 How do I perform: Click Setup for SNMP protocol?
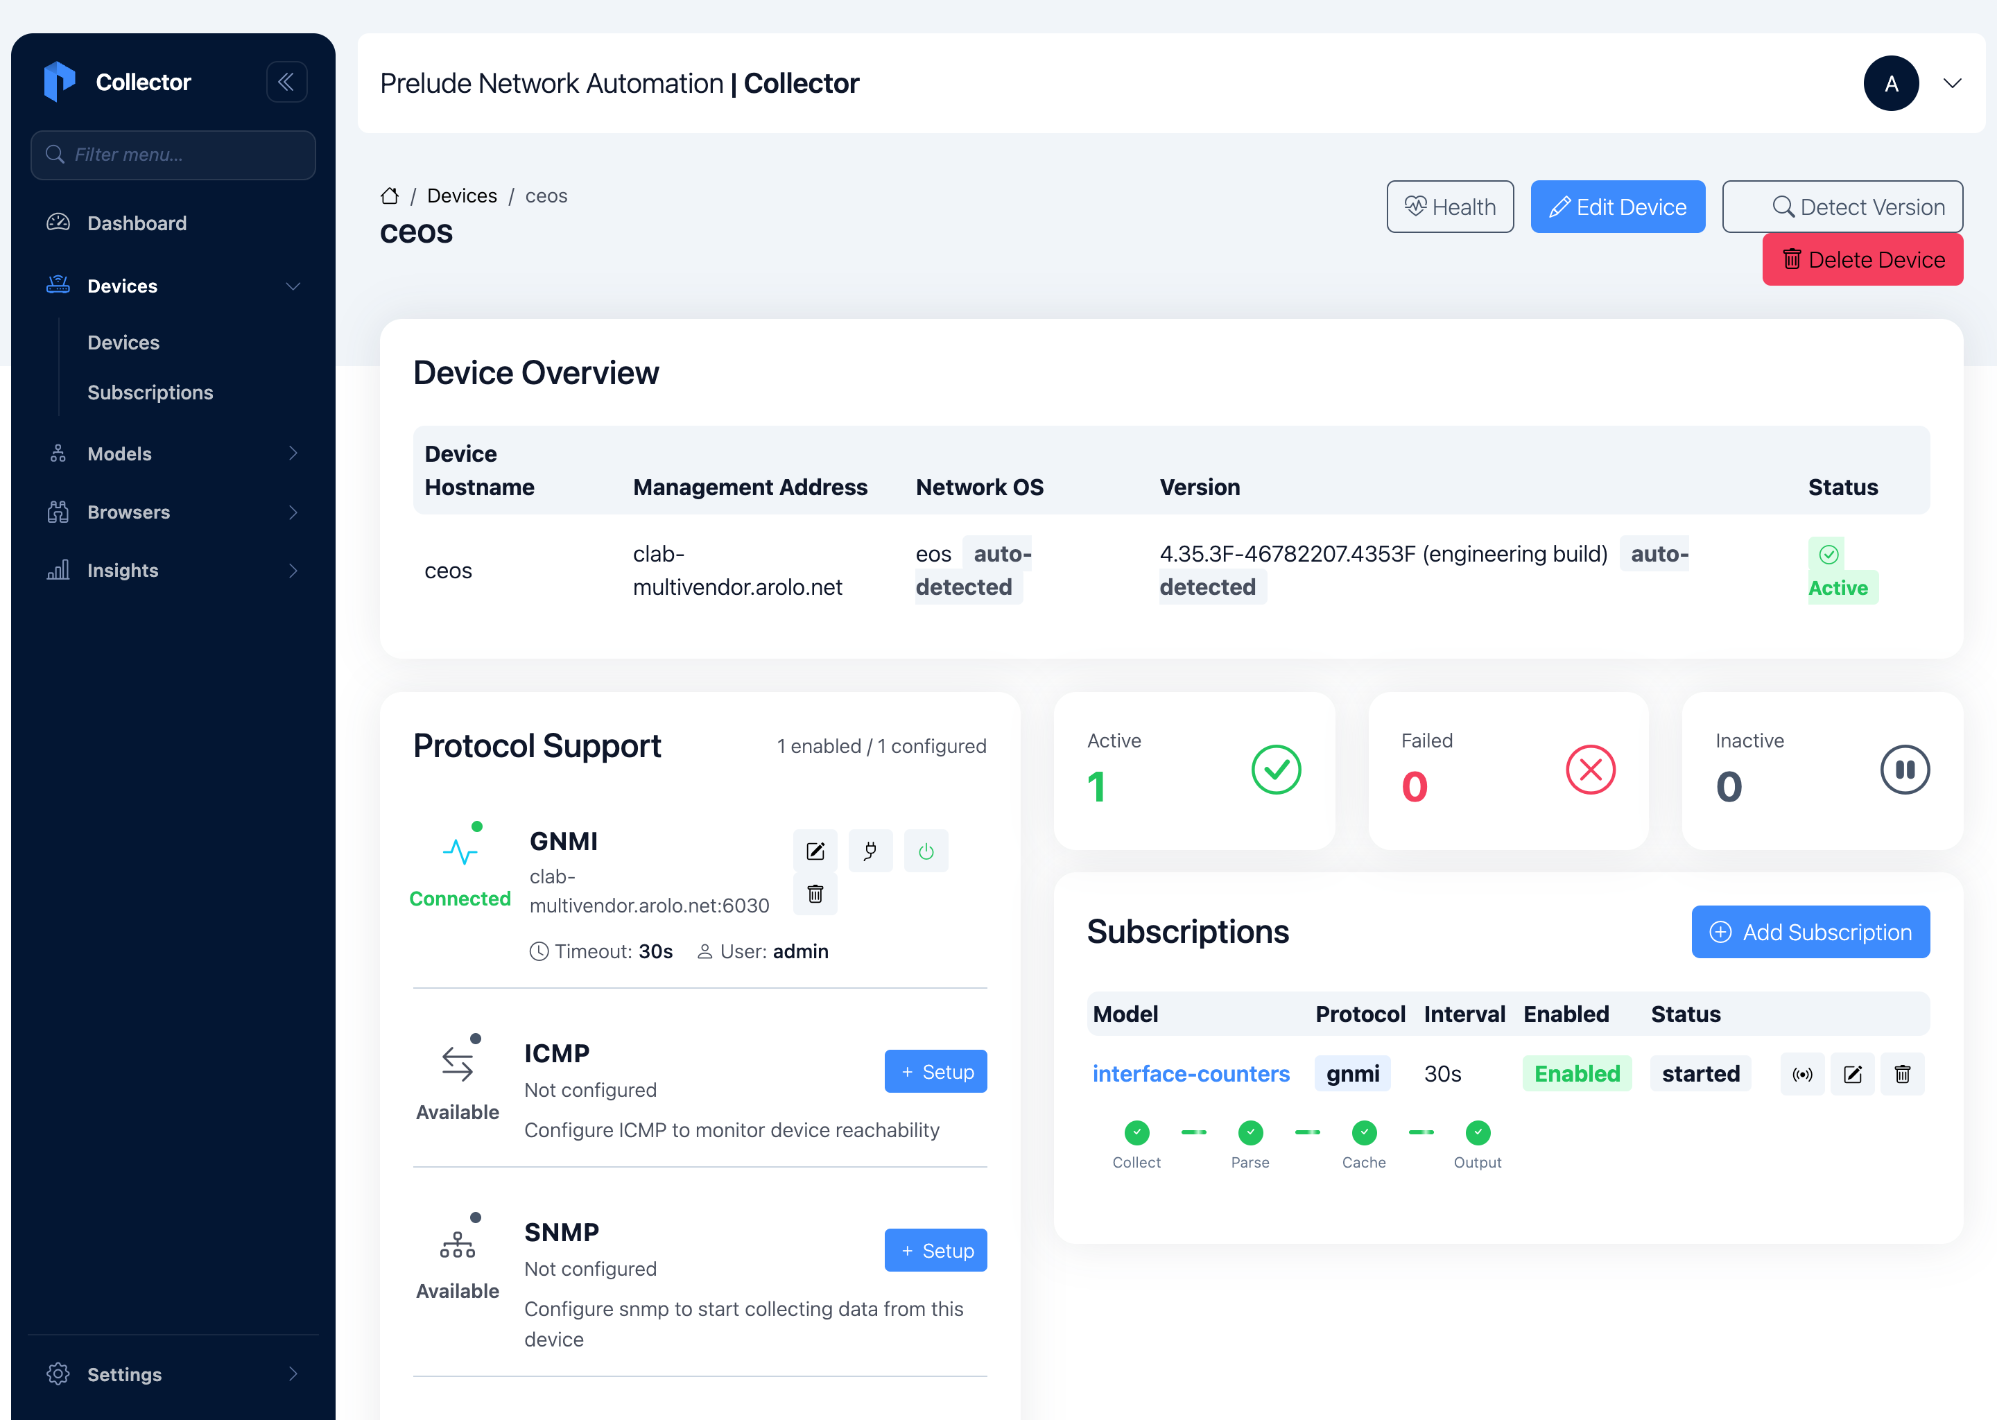click(x=935, y=1250)
